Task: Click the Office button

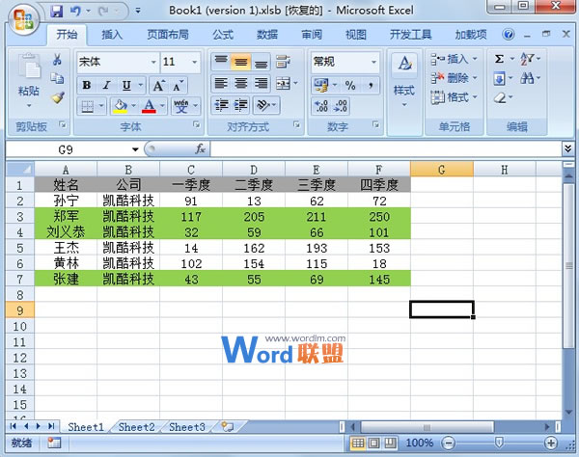Action: (23, 18)
